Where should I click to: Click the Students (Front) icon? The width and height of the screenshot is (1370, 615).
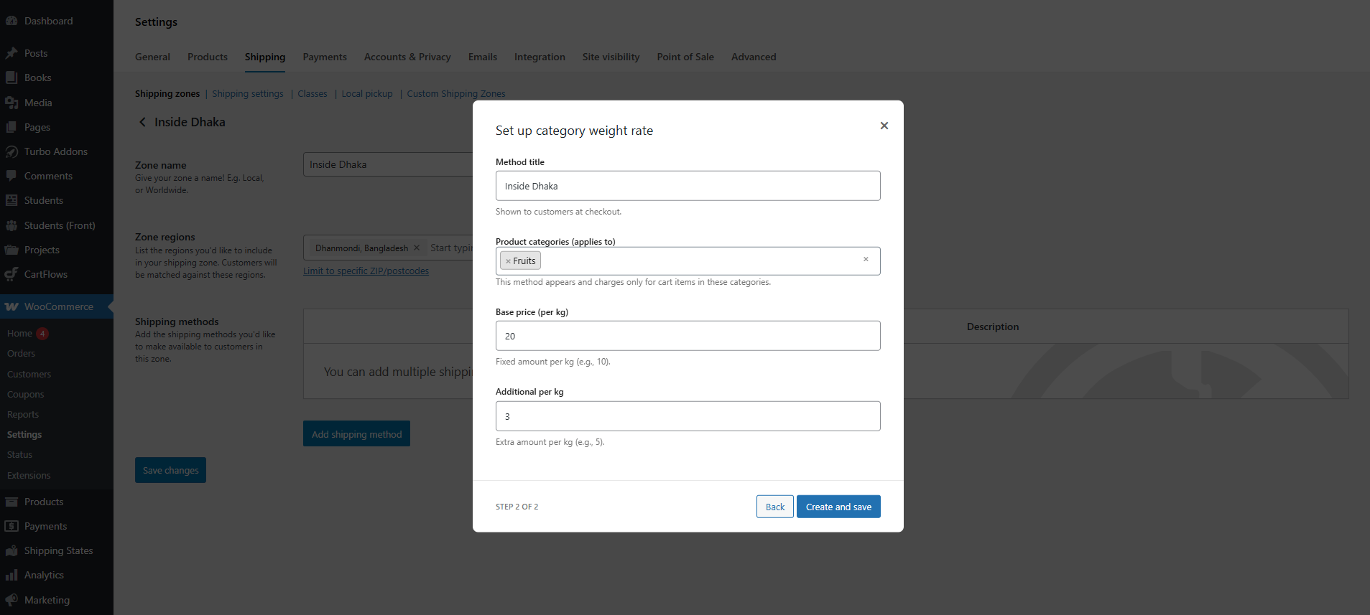click(11, 225)
